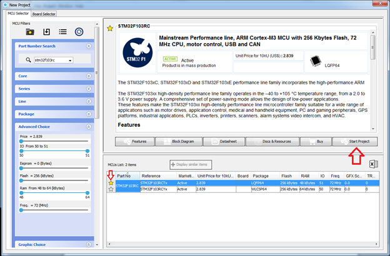Sort by IO column header
Screen dimensions: 390x256
[324, 175]
